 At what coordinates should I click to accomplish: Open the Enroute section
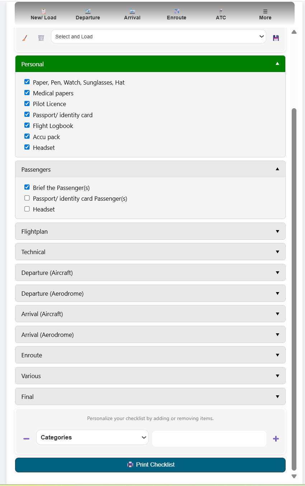click(177, 15)
